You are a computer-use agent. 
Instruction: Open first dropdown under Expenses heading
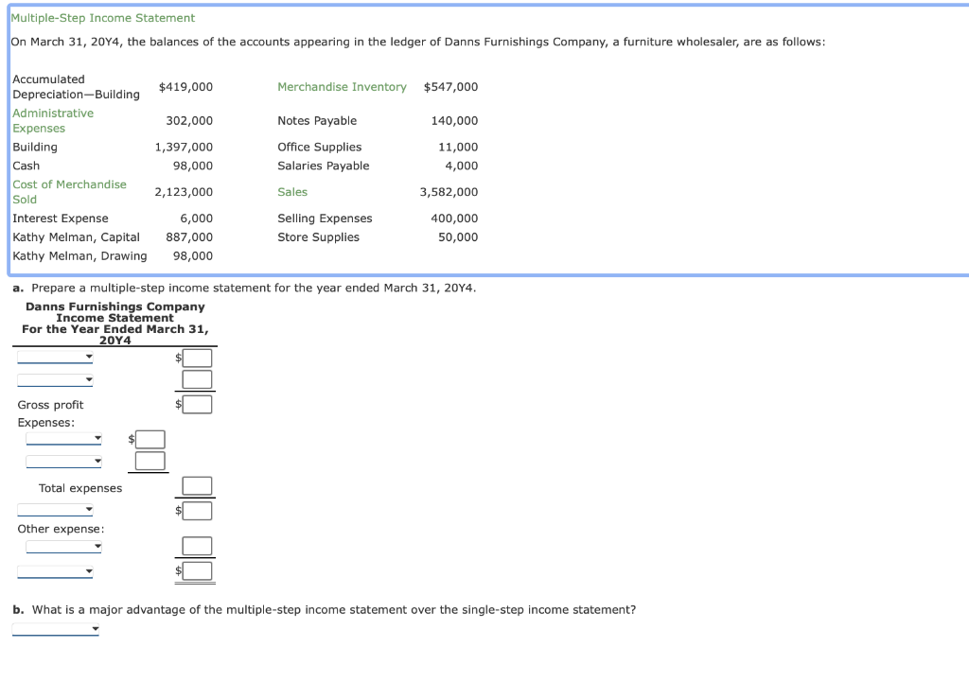coord(63,439)
